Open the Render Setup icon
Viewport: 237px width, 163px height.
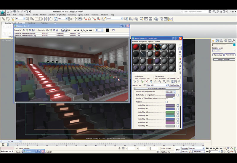tap(161, 19)
